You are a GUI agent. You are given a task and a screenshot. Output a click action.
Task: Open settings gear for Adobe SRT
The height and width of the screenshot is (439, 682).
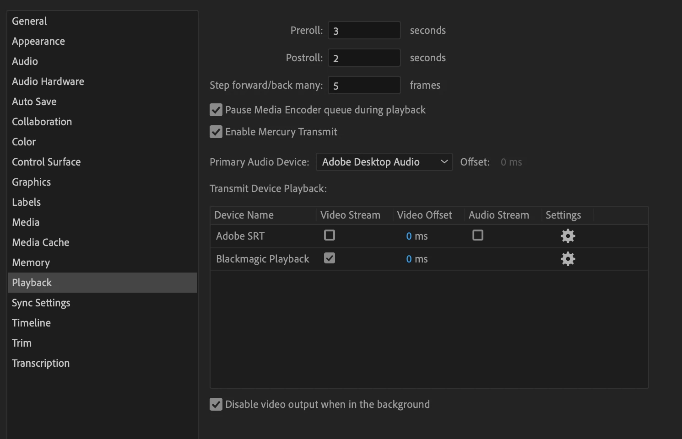click(x=568, y=236)
